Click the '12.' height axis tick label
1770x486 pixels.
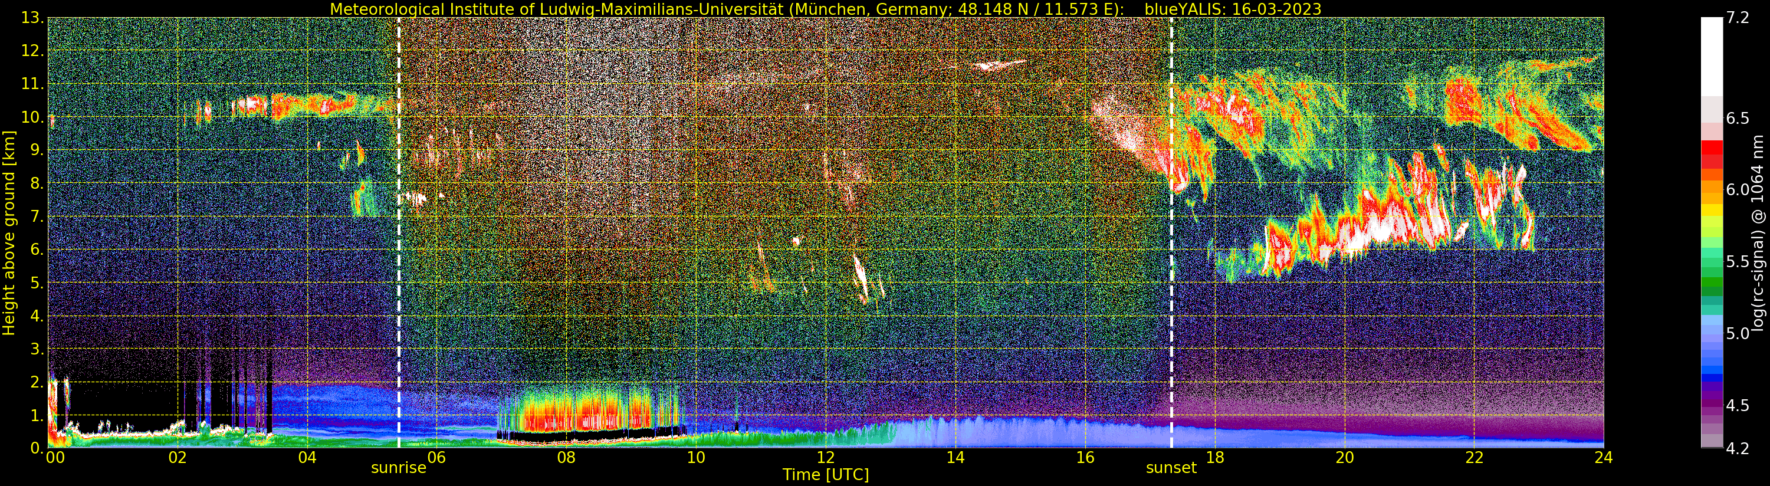pyautogui.click(x=32, y=51)
